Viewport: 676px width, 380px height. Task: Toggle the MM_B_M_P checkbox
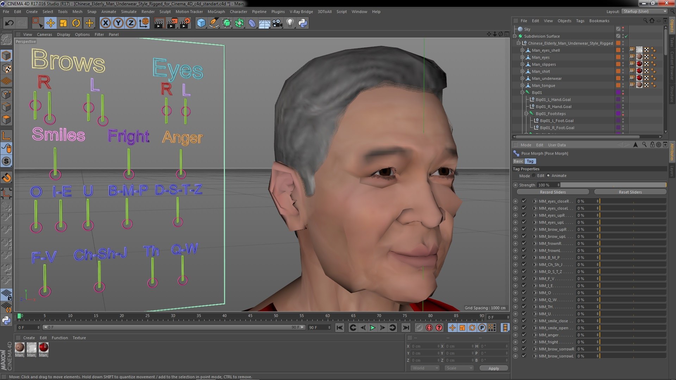[524, 257]
